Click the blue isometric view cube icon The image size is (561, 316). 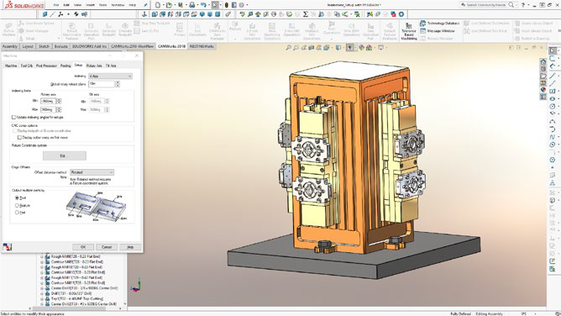coord(202,14)
